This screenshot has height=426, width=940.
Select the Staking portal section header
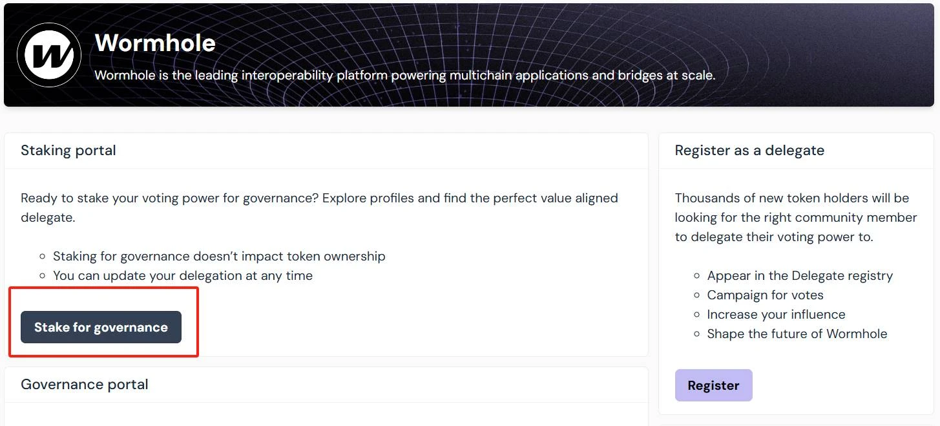coord(68,151)
